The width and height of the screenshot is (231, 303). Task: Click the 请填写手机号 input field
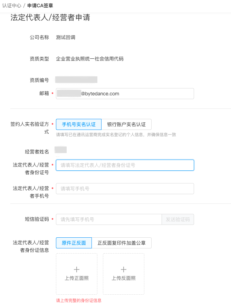[125, 189]
